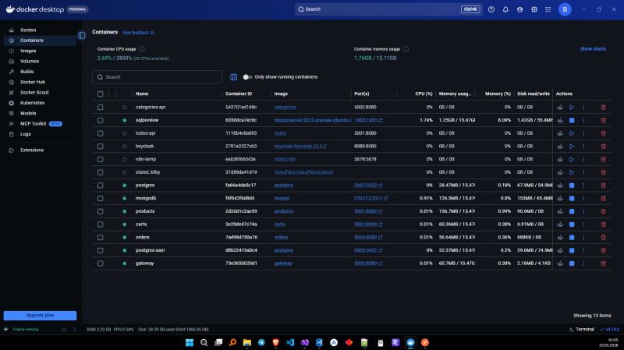Check the keycloak container checkbox
624x350 pixels.
pyautogui.click(x=101, y=147)
